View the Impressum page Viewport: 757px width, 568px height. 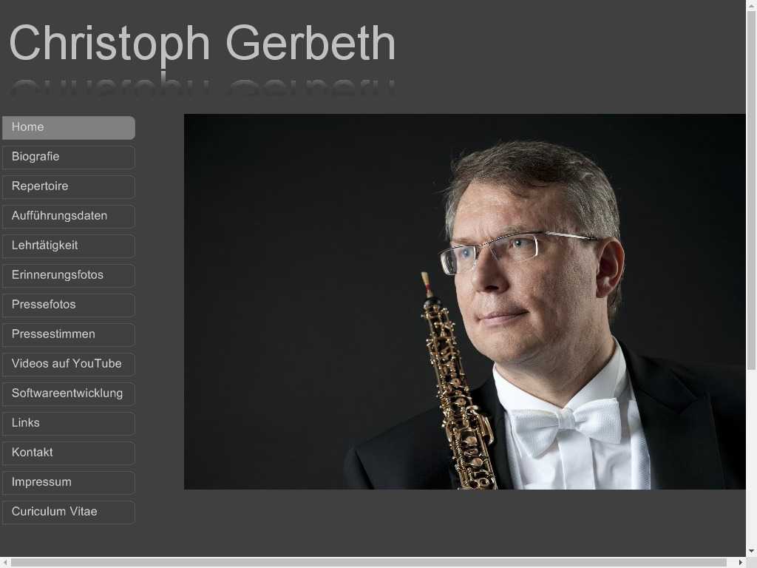pyautogui.click(x=69, y=482)
